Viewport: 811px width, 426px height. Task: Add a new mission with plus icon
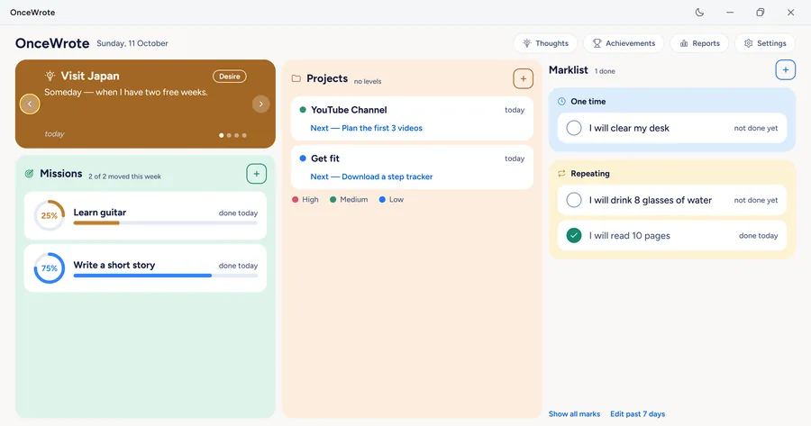click(257, 174)
